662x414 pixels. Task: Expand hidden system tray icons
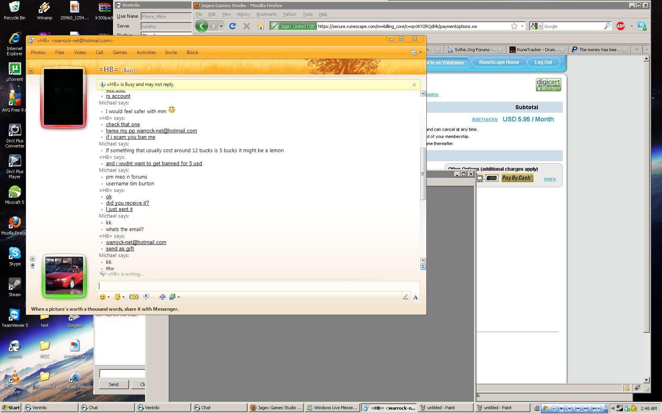pos(613,408)
